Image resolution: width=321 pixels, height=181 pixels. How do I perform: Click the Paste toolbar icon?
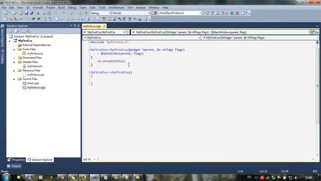(49, 13)
